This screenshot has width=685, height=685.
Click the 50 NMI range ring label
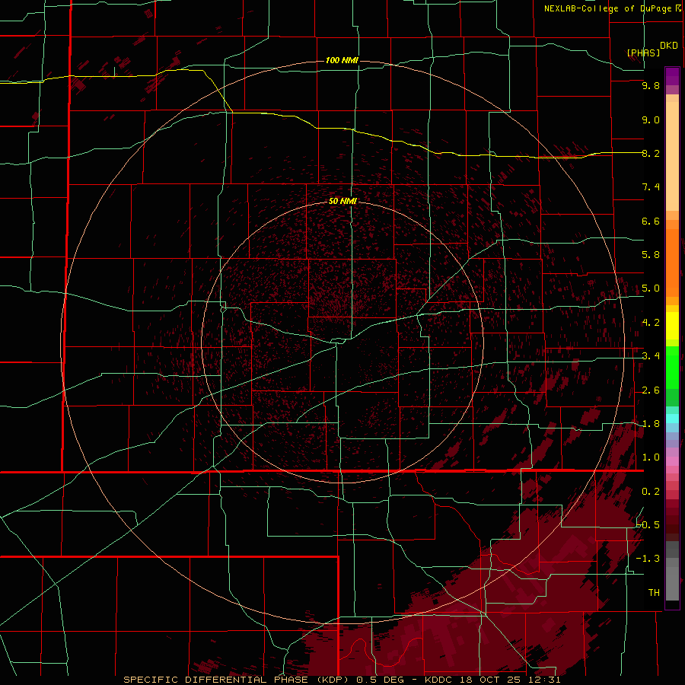342,201
